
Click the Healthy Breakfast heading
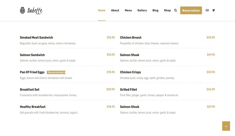pyautogui.click(x=33, y=107)
